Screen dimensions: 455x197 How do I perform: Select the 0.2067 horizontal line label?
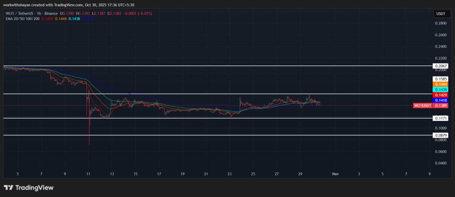tap(441, 66)
